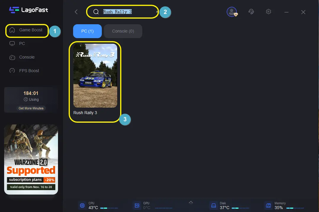Open customer support headset icon
Viewport: 319px width, 212px height.
251,12
